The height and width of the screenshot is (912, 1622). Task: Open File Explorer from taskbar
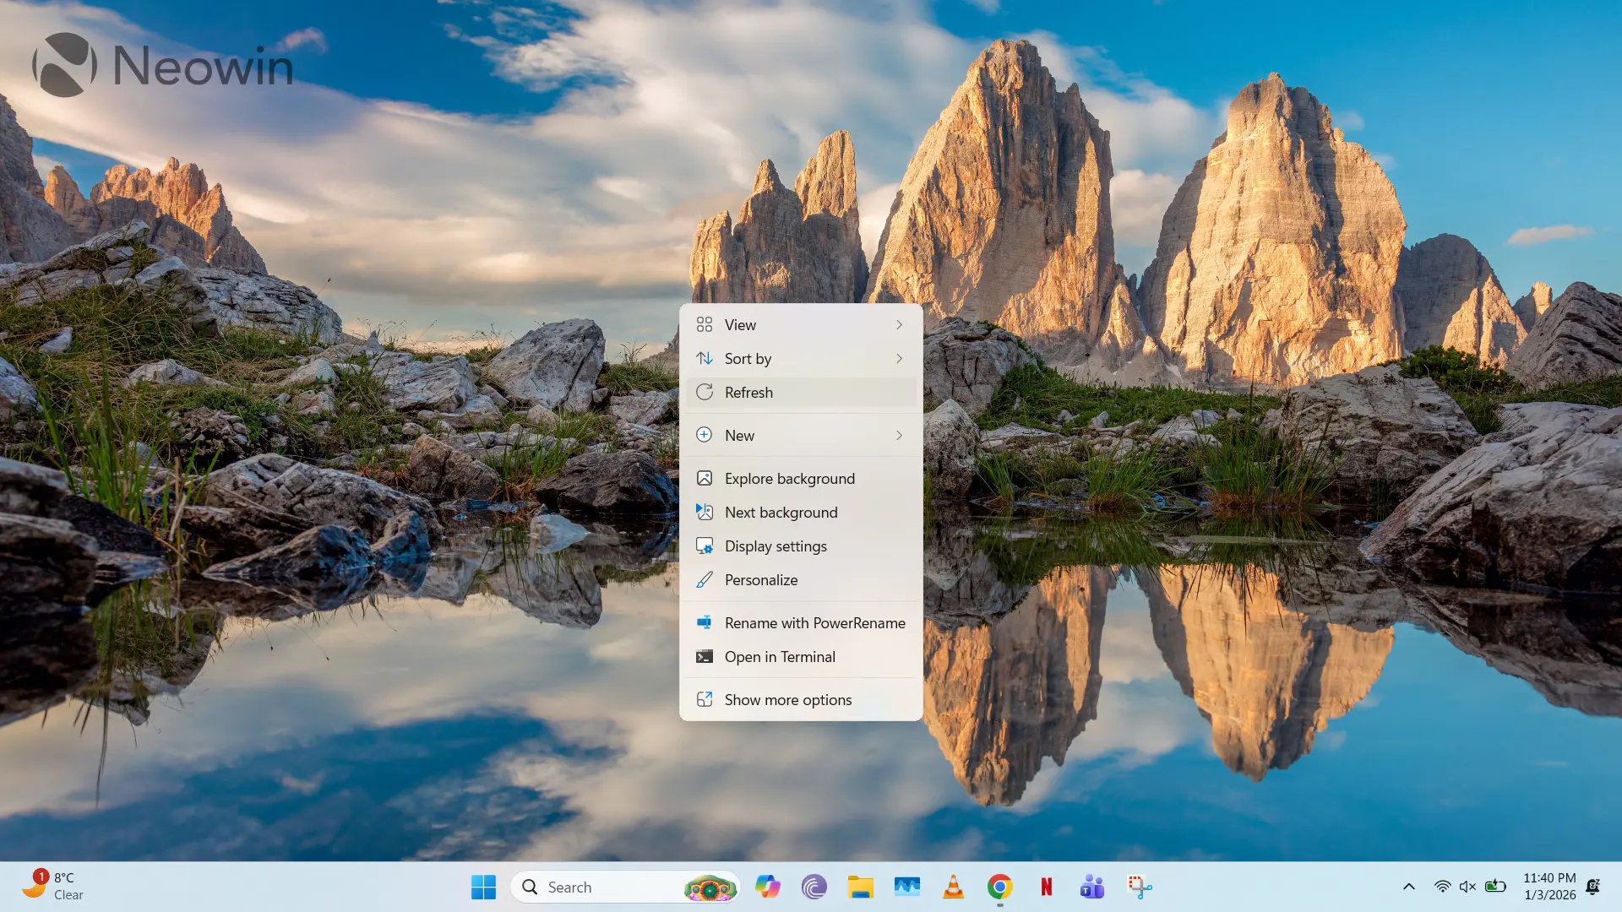coord(860,887)
